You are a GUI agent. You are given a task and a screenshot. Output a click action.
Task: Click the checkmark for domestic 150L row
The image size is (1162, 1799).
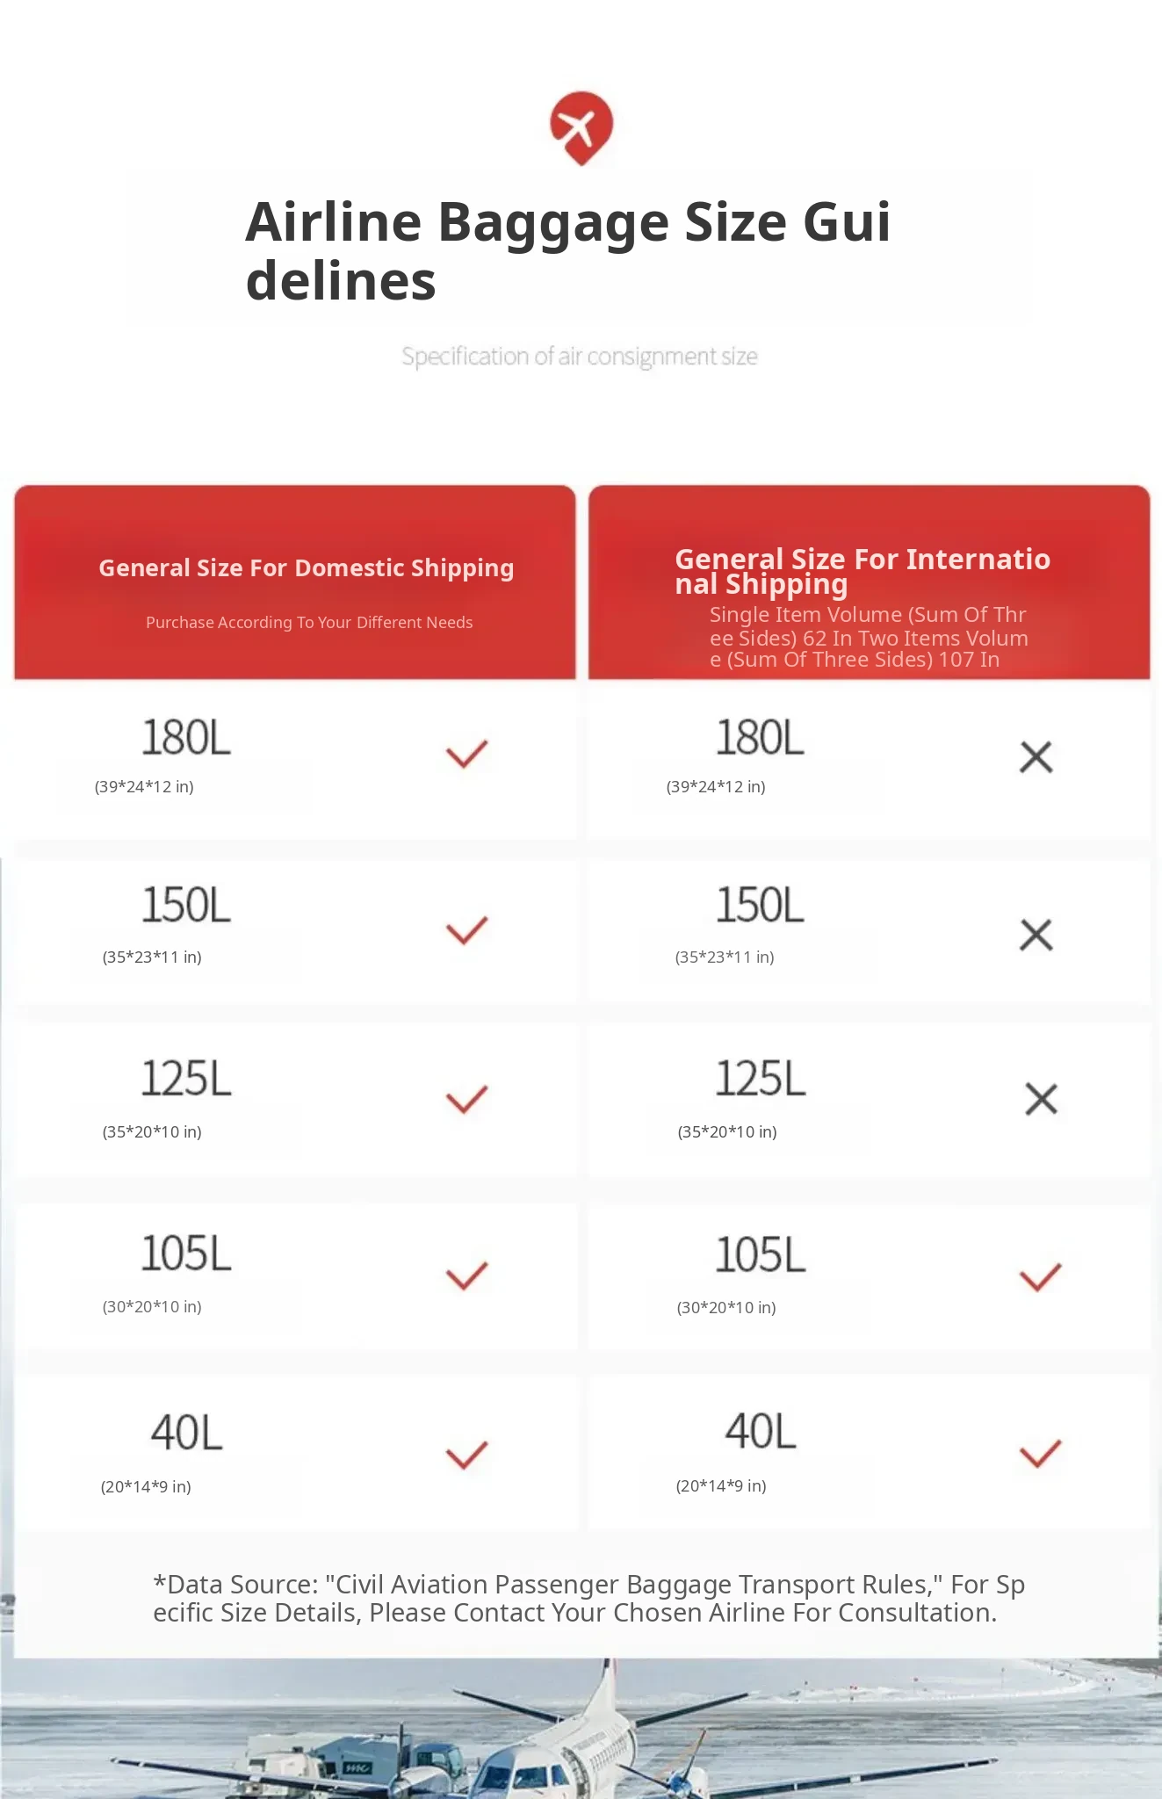tap(466, 930)
